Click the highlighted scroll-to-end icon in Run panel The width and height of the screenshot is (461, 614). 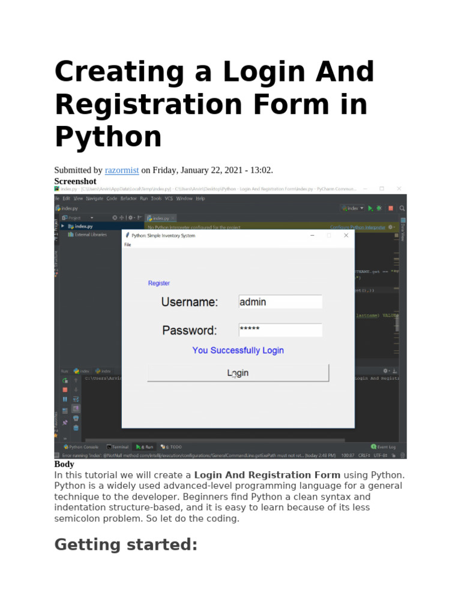tap(76, 409)
